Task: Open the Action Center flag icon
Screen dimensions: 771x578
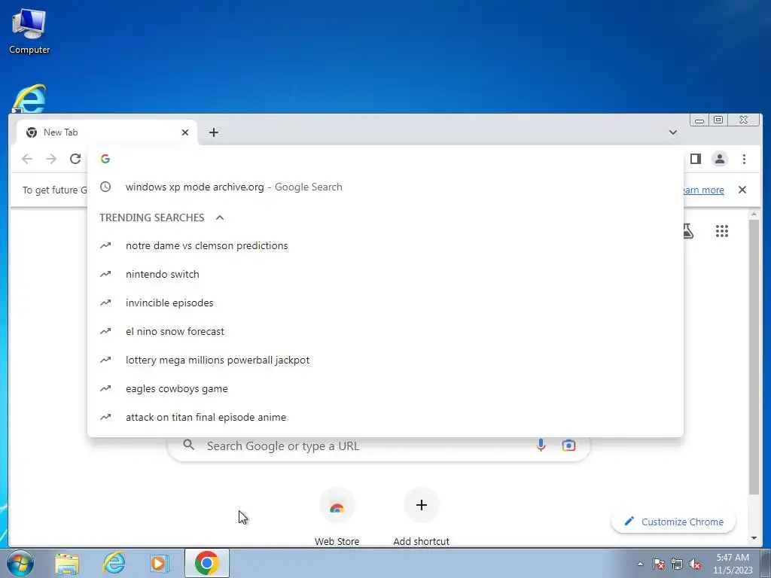Action: point(659,564)
